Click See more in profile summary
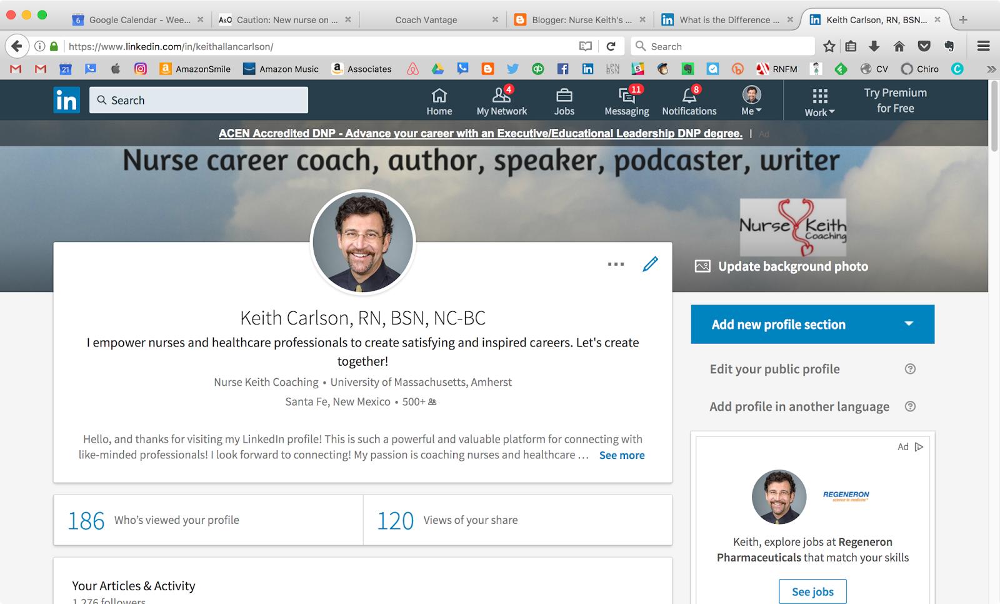This screenshot has width=1000, height=604. pos(621,455)
